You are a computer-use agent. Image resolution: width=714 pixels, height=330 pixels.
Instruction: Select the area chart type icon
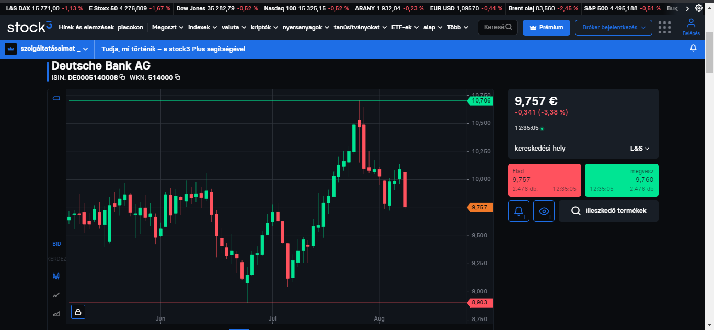coord(56,314)
